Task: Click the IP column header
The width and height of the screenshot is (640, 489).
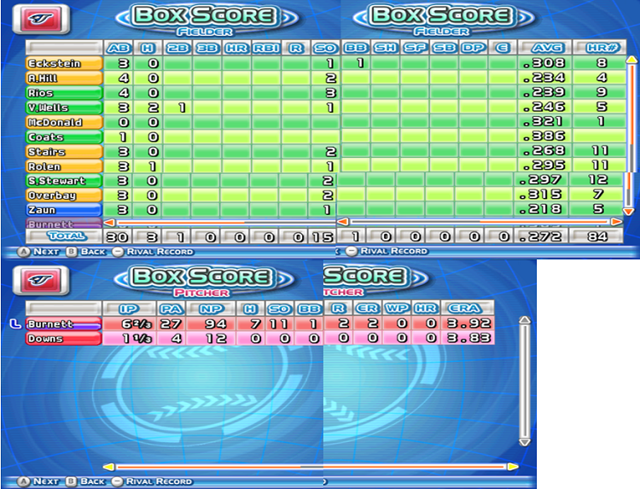Action: coord(129,309)
